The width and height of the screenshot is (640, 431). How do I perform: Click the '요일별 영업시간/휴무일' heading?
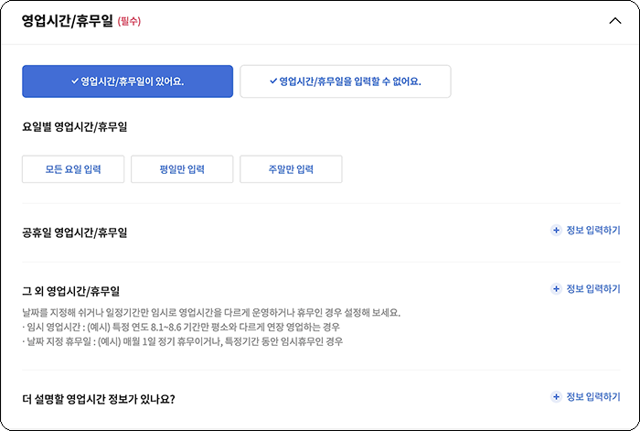(x=75, y=127)
